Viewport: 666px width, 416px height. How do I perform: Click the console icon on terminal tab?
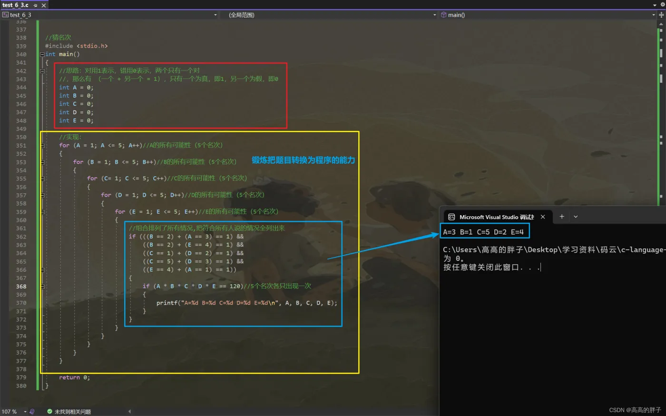[x=451, y=217]
